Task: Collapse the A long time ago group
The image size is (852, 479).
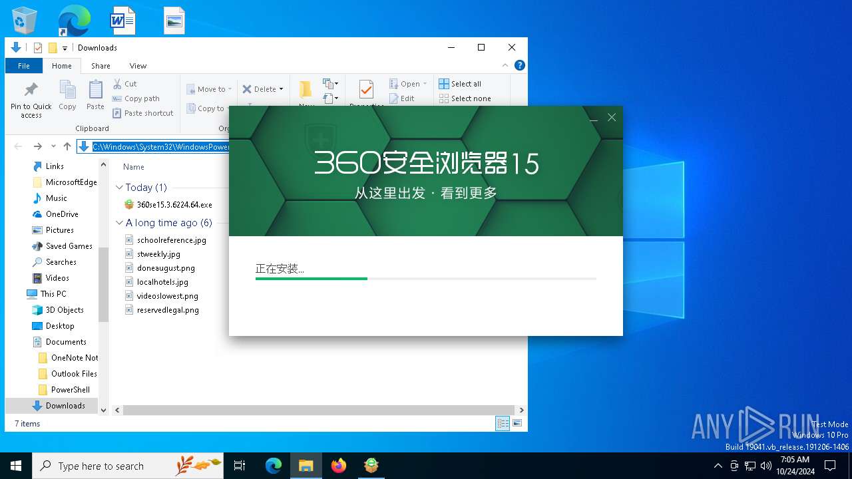Action: pos(120,223)
